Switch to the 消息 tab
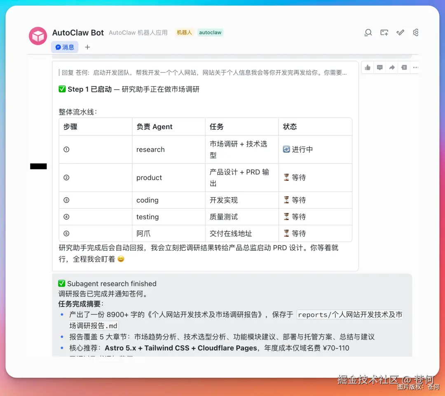 65,47
